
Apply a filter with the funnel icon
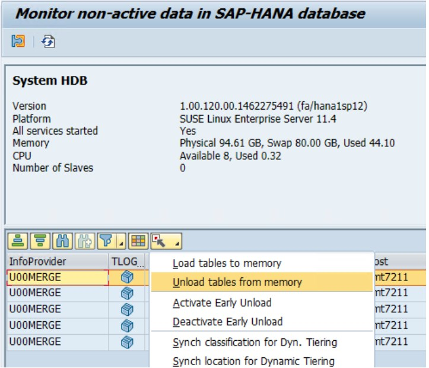pyautogui.click(x=107, y=241)
